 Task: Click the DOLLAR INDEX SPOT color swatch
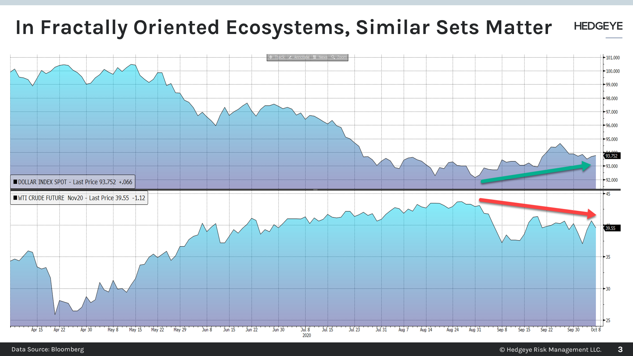15,182
